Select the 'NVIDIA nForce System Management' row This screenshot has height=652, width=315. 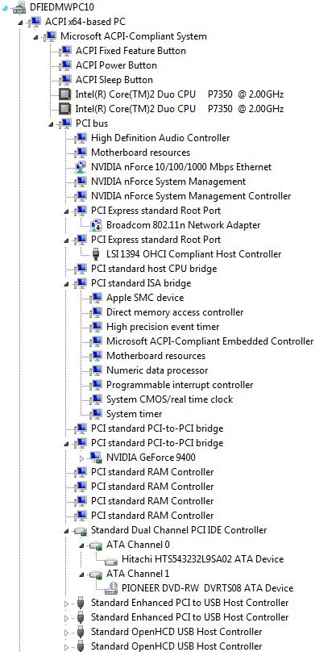point(168,182)
